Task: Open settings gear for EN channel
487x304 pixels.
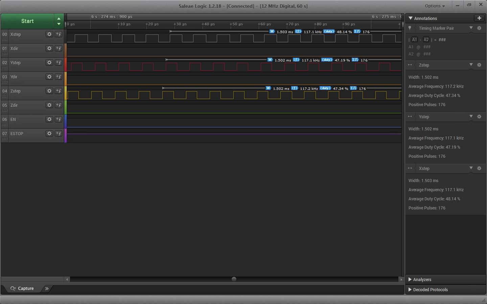Action: click(49, 119)
